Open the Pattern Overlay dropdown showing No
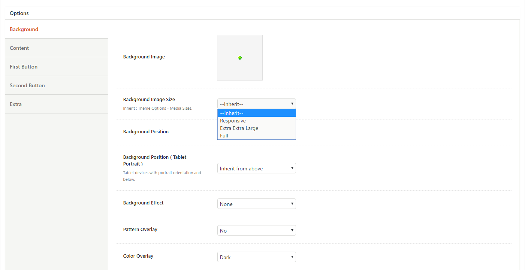This screenshot has height=270, width=525. [256, 231]
